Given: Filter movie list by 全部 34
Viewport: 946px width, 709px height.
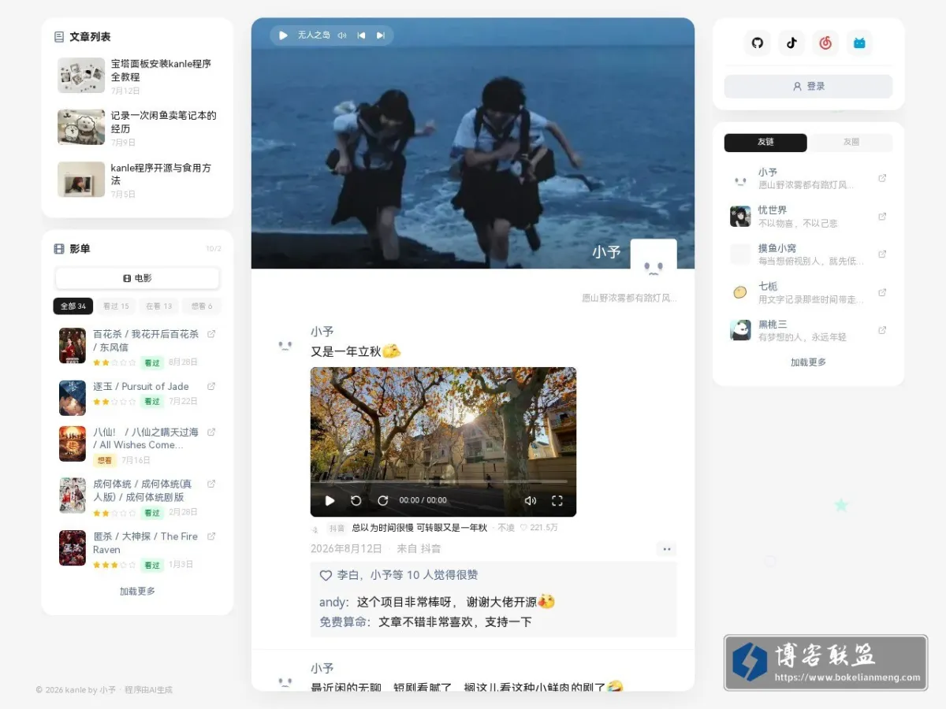Looking at the screenshot, I should [x=73, y=306].
